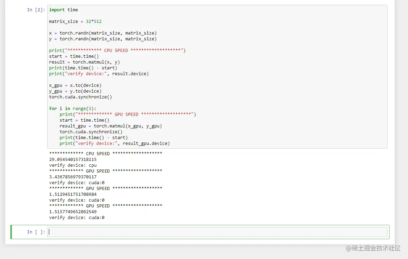Click the line defining x with torch.randn
Image resolution: width=408 pixels, height=259 pixels.
tap(103, 33)
